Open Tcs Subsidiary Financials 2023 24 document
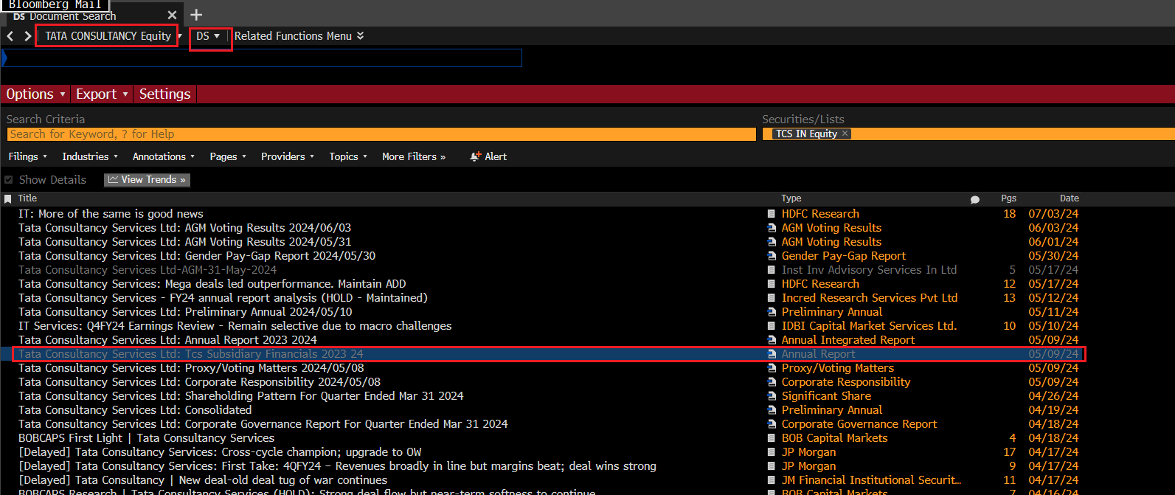This screenshot has height=495, width=1175. click(x=191, y=354)
